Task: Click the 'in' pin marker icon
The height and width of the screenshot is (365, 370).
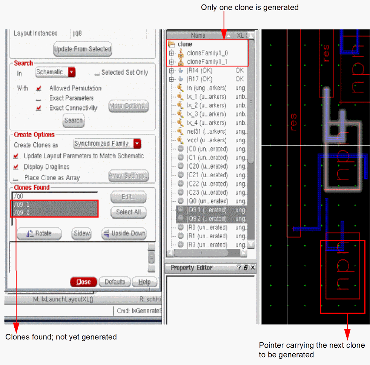Action: point(181,88)
